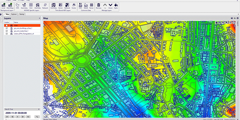
Task: Click the Remove layer icon
Action: (x=98, y=6)
